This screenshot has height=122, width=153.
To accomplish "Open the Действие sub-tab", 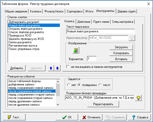I will coord(84,22).
